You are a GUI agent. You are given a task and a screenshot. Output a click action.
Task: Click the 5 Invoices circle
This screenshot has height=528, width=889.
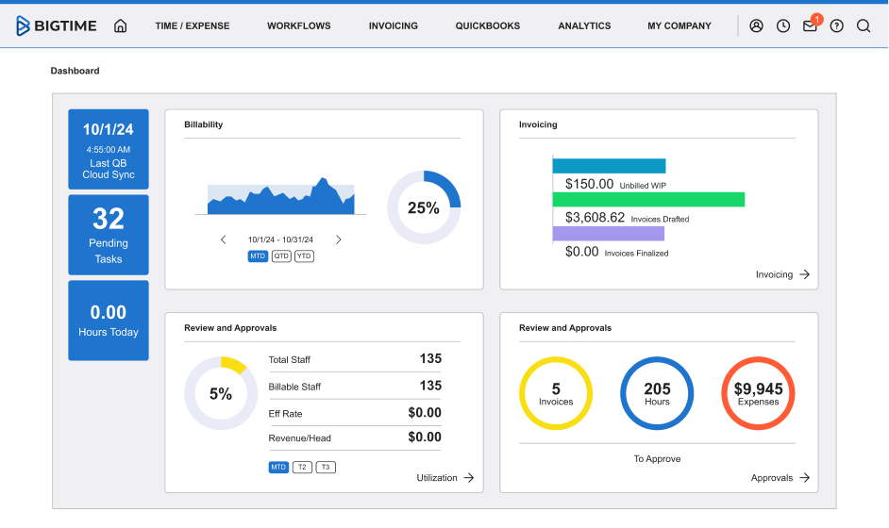[x=556, y=393]
